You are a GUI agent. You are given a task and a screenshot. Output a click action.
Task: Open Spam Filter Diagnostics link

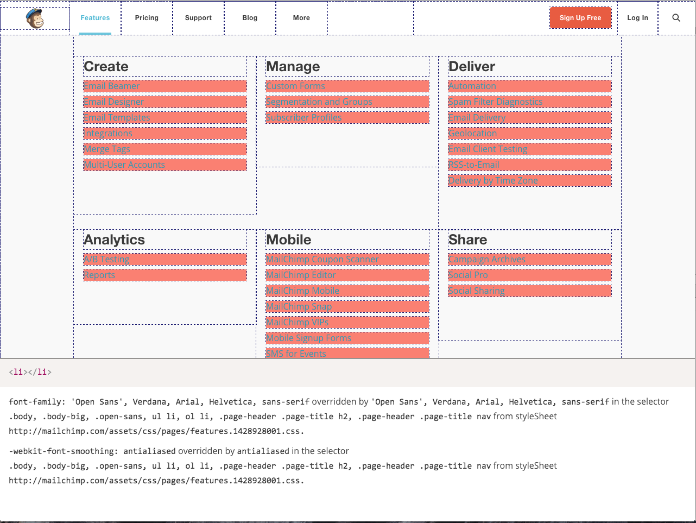tap(496, 102)
